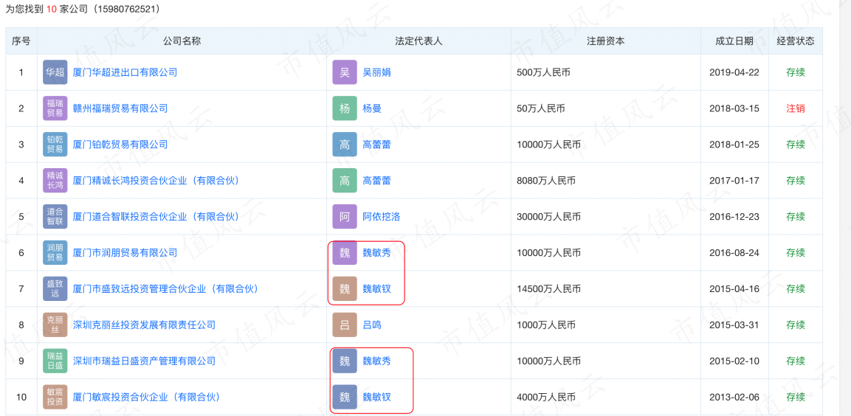851x416 pixels.
Task: Click the 经营状态 column header
Action: point(796,41)
